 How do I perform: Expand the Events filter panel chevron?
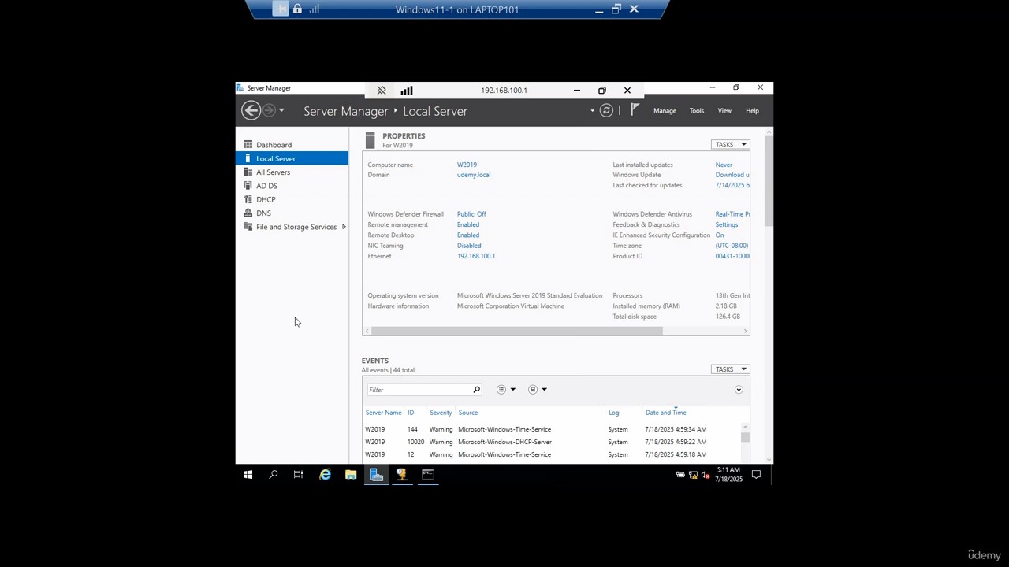pyautogui.click(x=739, y=390)
